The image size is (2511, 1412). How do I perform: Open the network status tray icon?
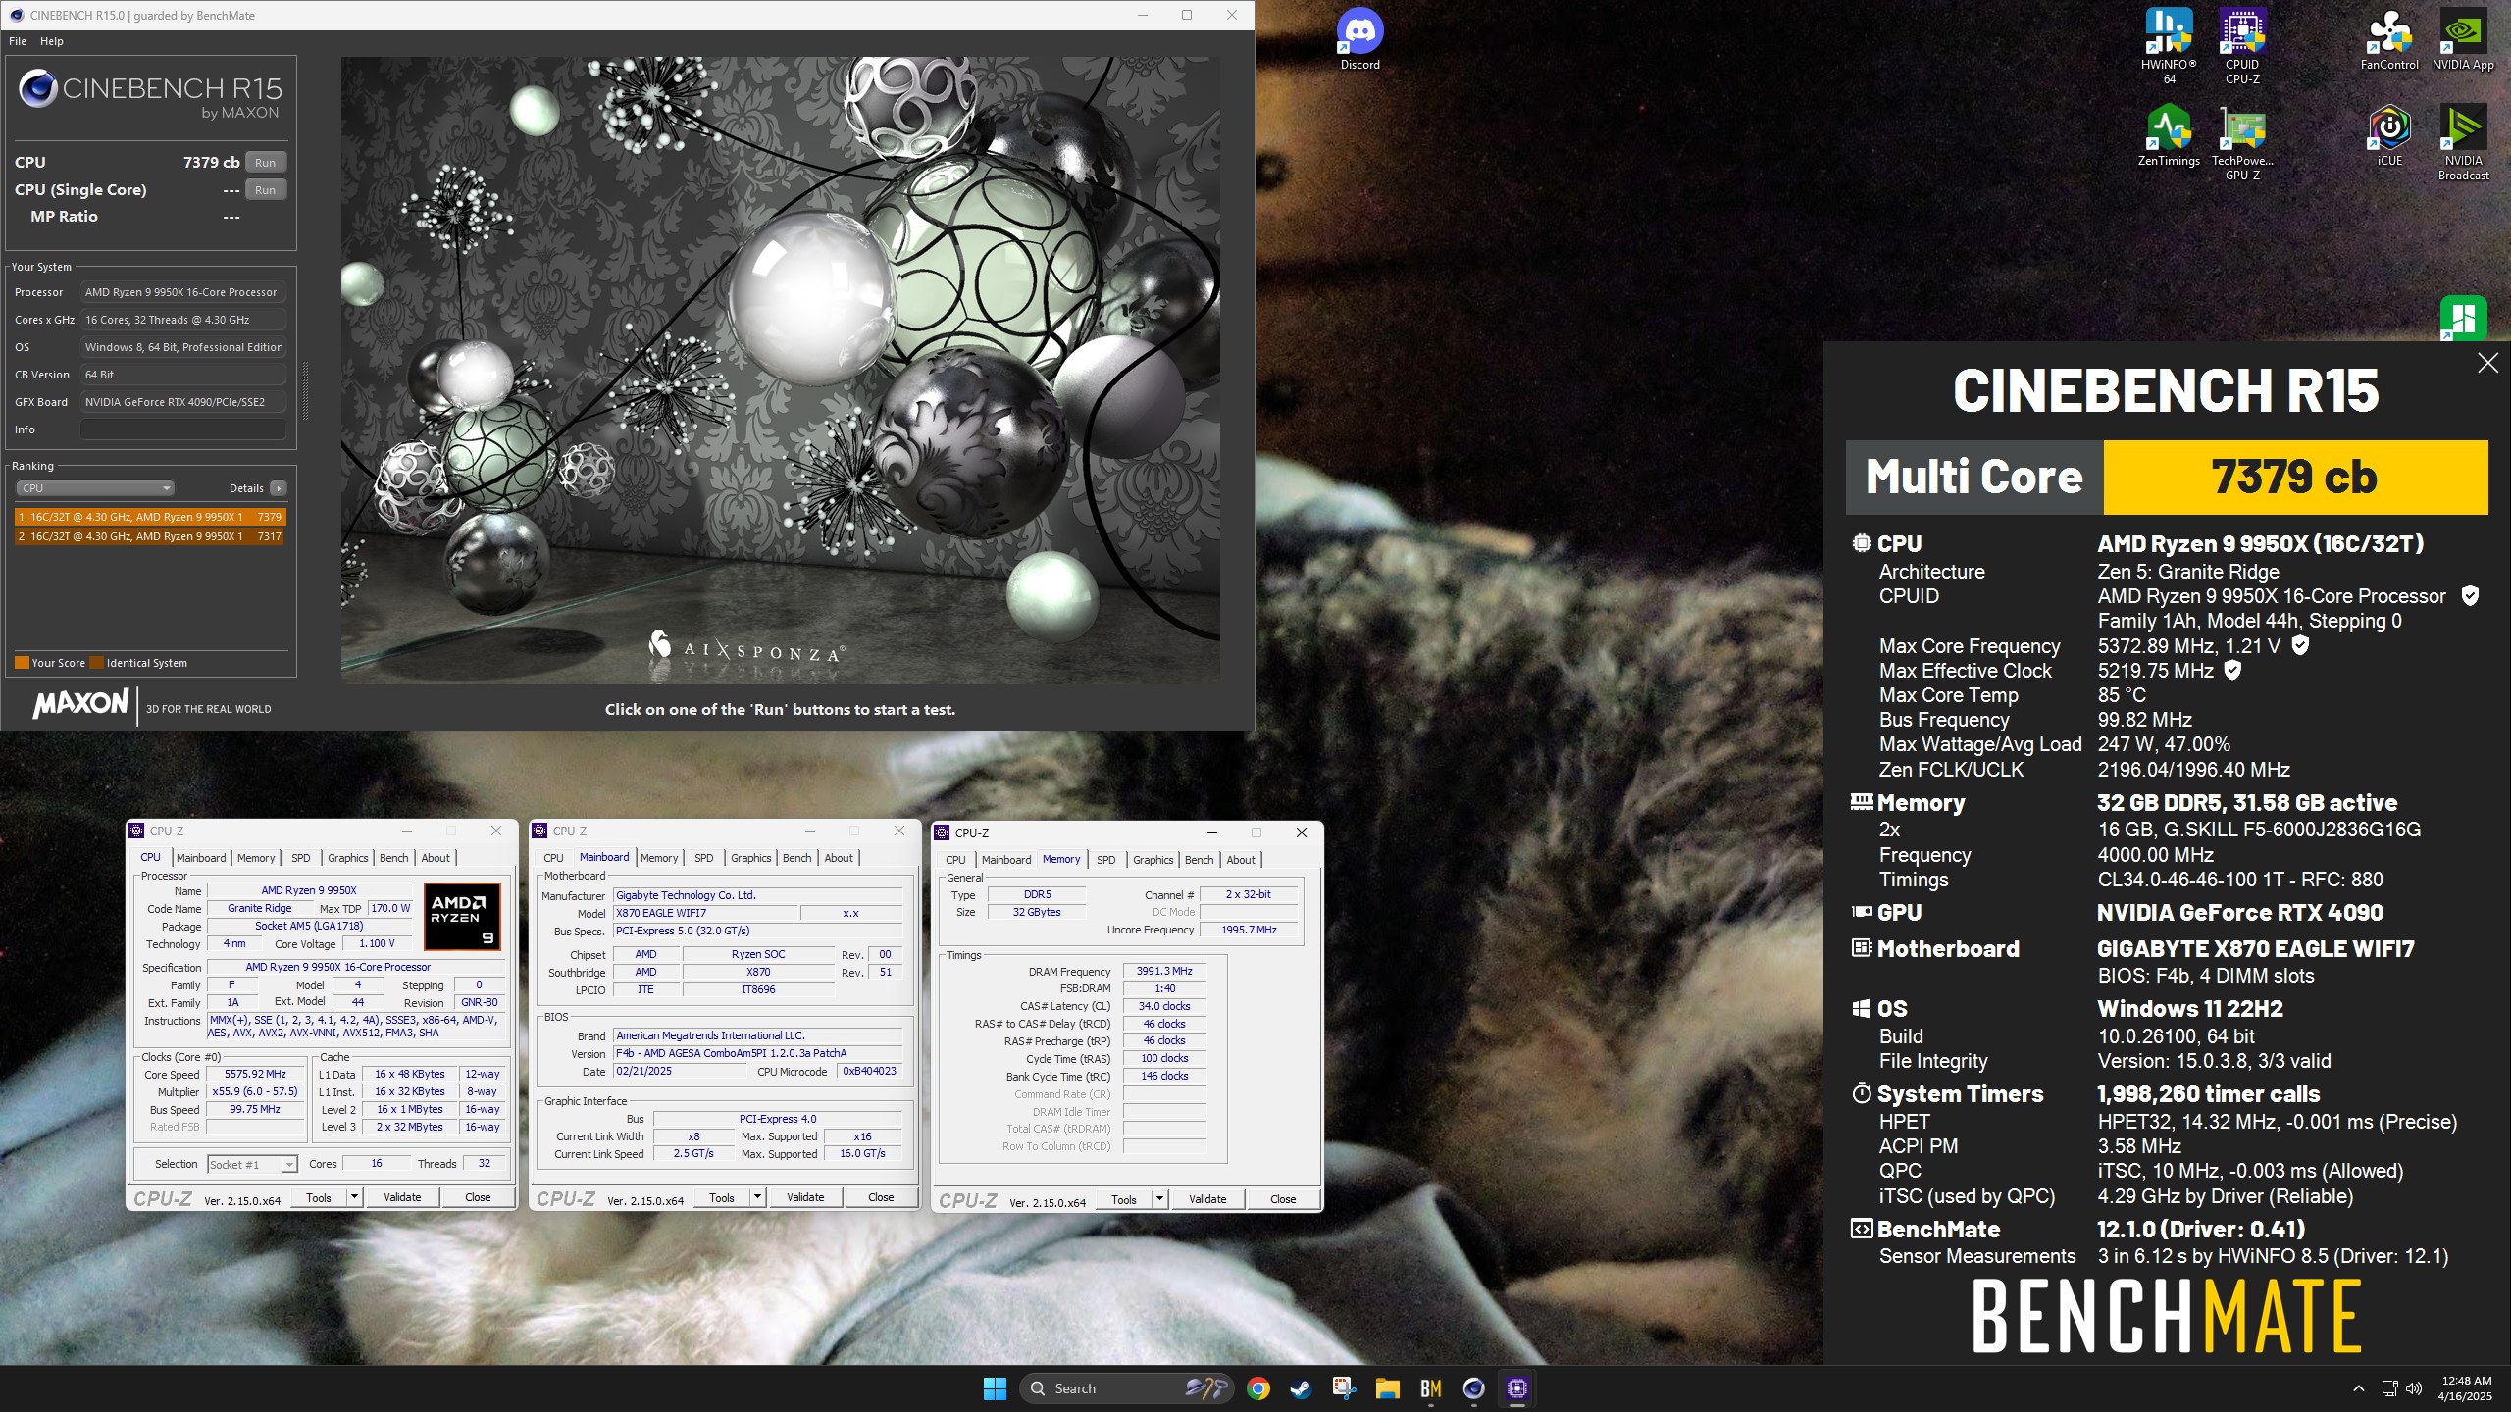(2389, 1388)
